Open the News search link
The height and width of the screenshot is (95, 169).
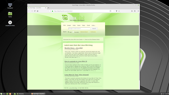(x=79, y=25)
